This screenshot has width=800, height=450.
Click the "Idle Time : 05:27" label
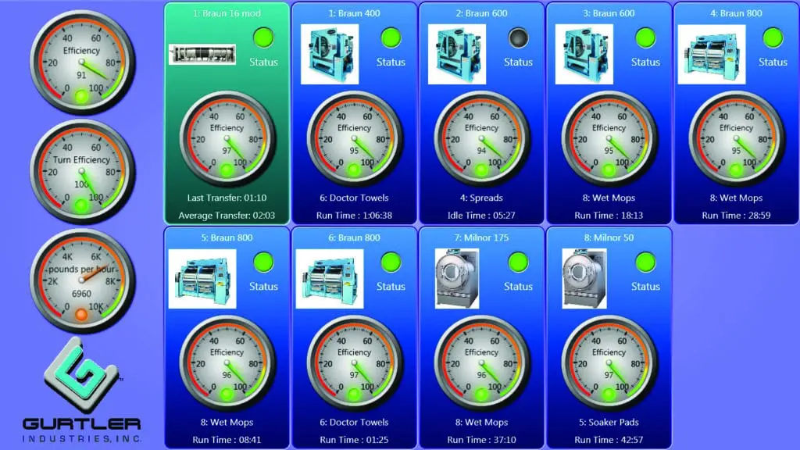[481, 215]
